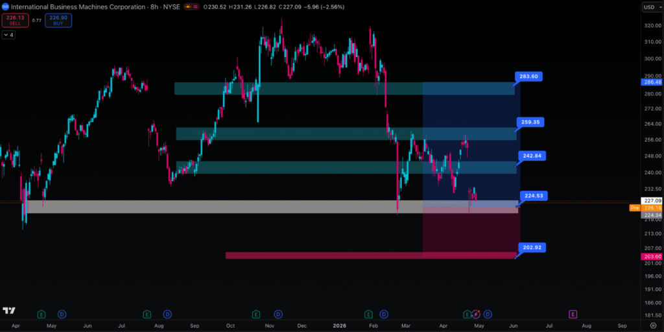Click the orange Pre market price label
This screenshot has width=664, height=332.
[634, 208]
